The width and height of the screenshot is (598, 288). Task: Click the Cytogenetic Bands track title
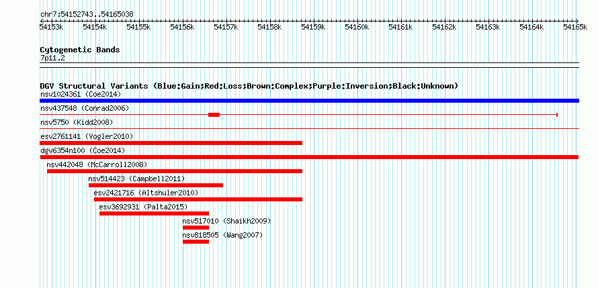[80, 50]
